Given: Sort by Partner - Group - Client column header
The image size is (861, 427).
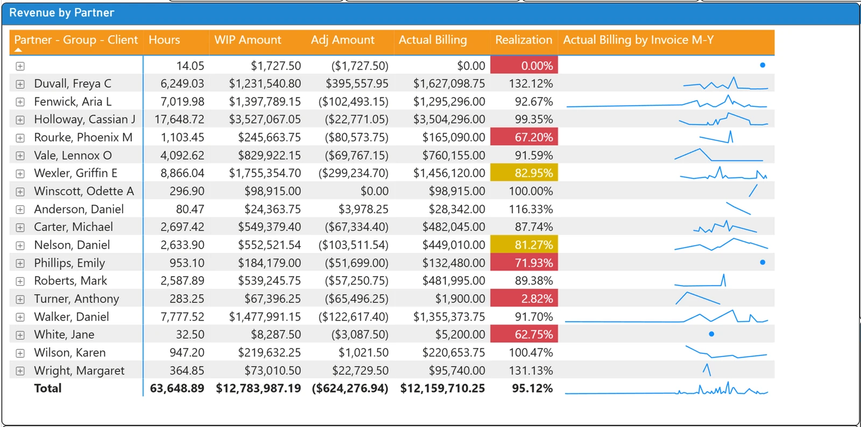Looking at the screenshot, I should tap(76, 40).
